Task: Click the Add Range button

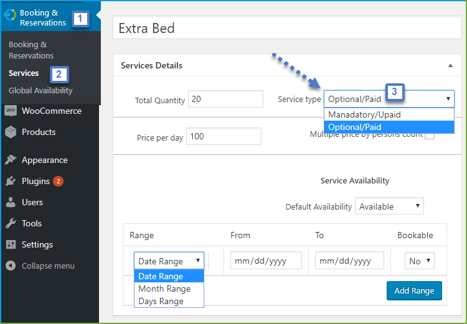Action: click(x=414, y=290)
